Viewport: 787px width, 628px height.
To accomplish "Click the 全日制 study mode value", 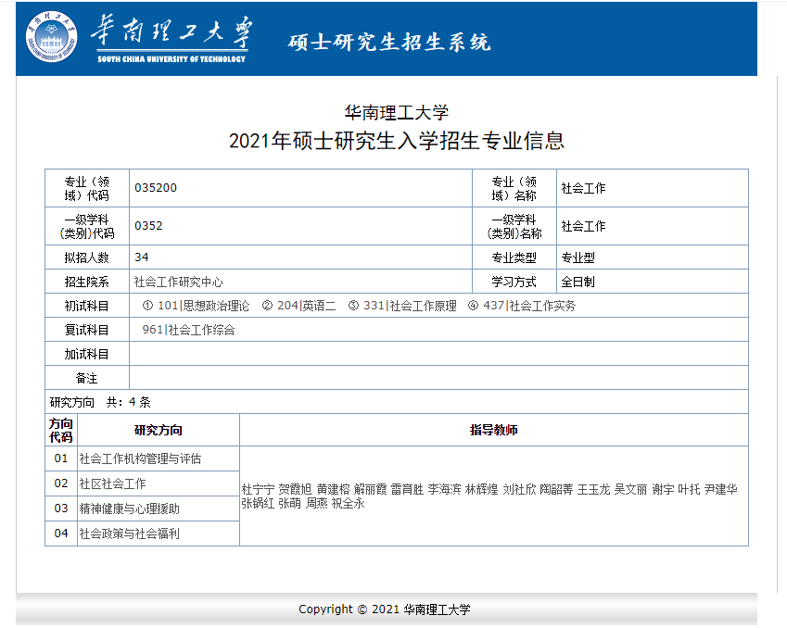I will [x=578, y=282].
